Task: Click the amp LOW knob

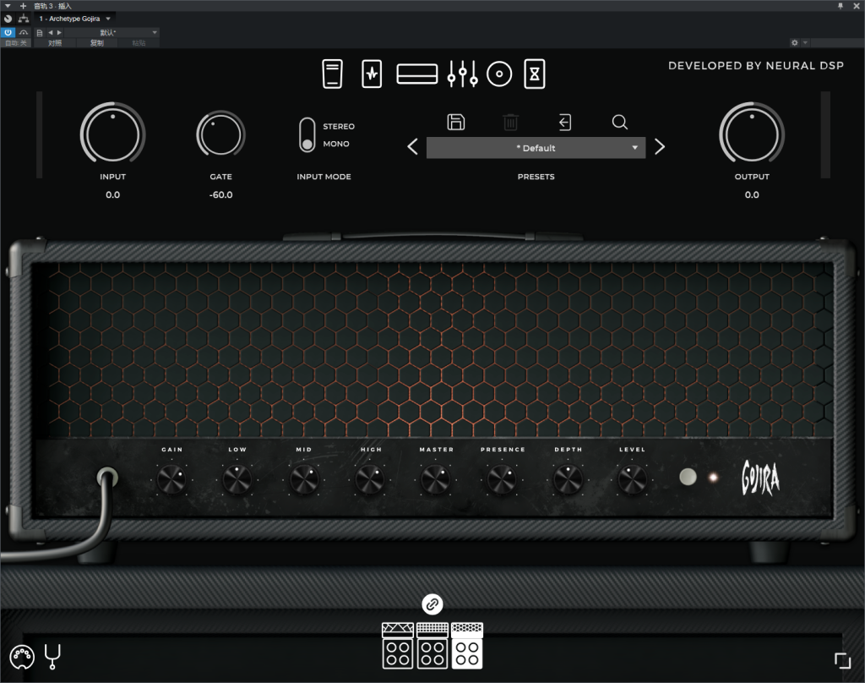Action: pos(237,478)
